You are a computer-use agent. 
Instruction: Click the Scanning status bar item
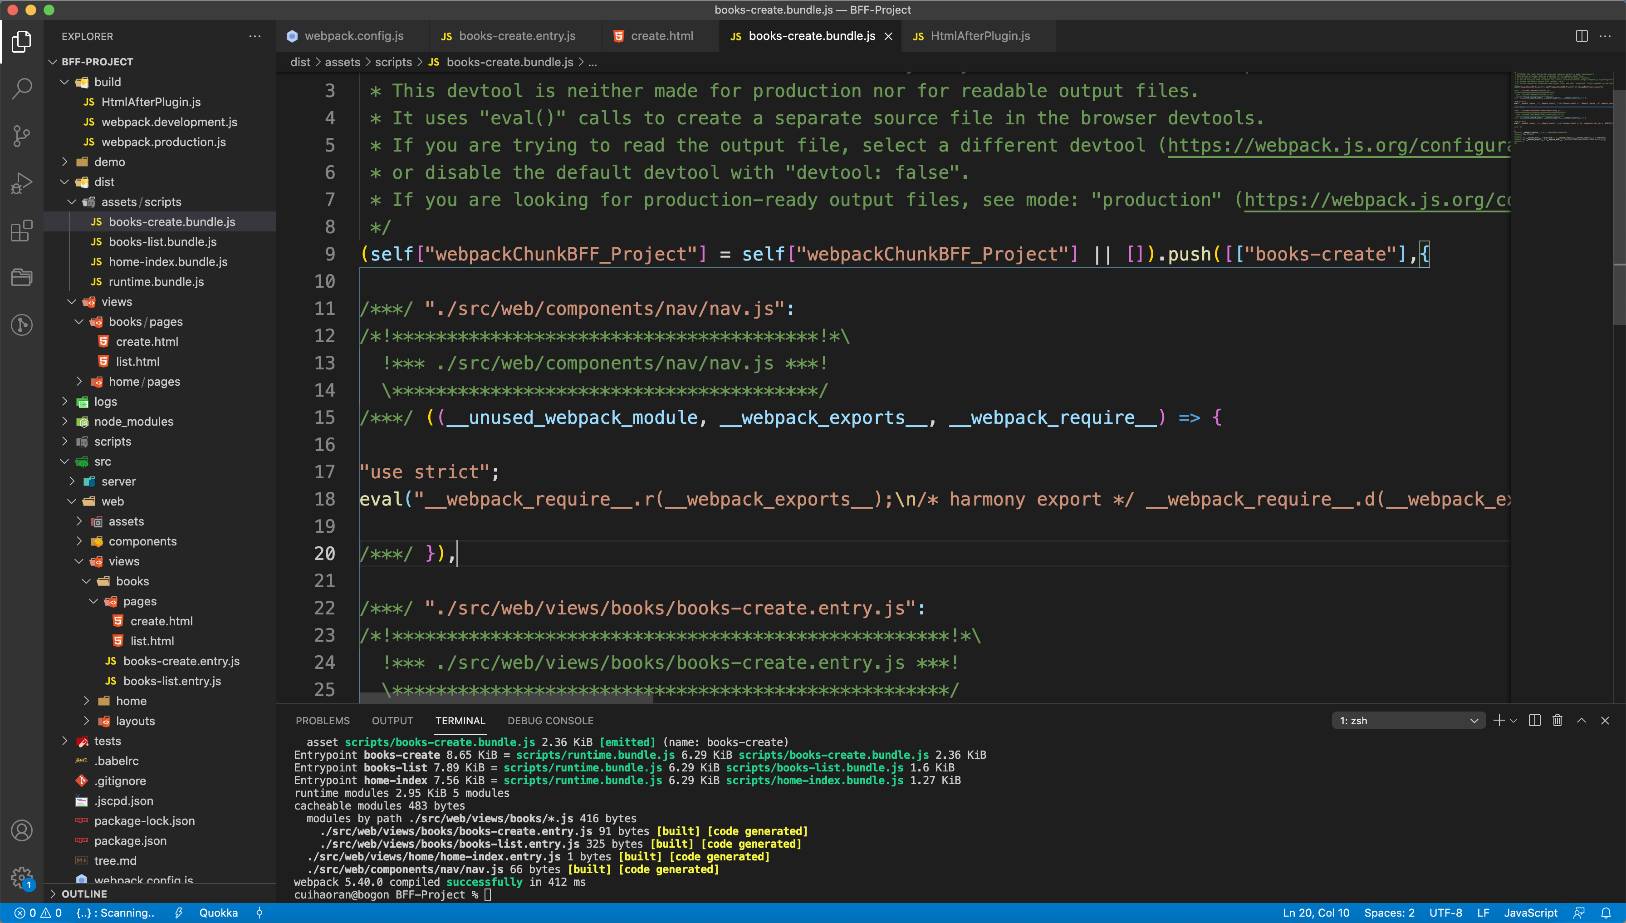click(115, 913)
